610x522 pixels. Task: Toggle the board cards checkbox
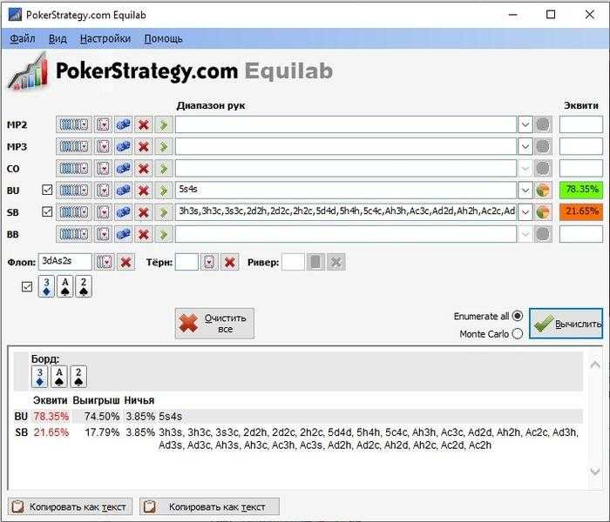27,286
